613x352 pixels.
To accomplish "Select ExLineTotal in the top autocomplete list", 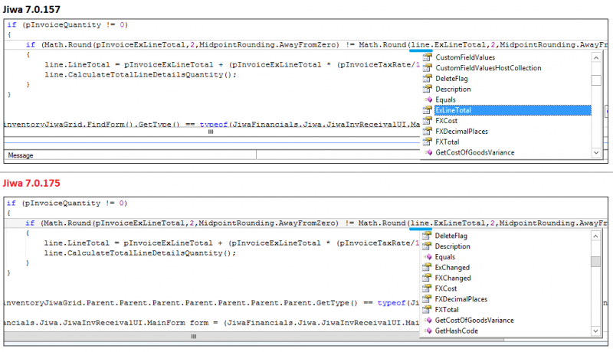I will coord(454,110).
